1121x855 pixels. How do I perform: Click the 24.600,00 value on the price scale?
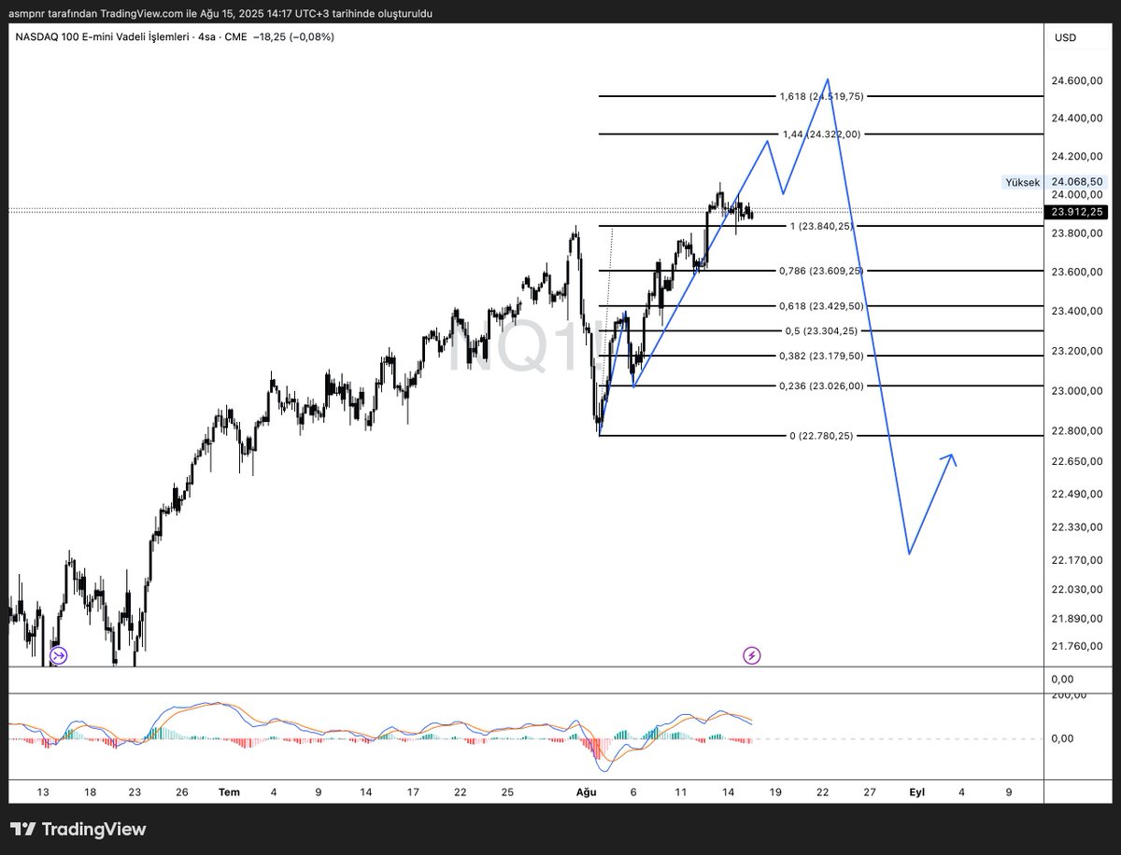coord(1079,81)
